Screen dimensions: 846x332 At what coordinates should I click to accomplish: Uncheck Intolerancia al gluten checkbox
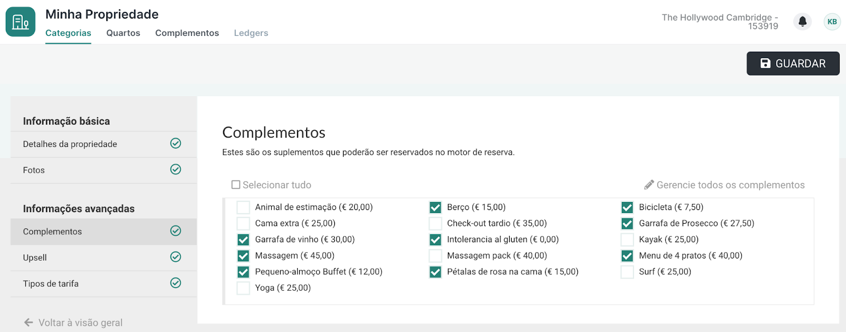[435, 239]
